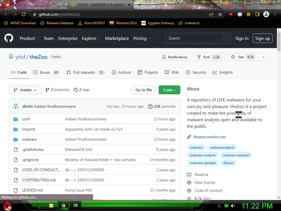Open the Team page
Screen dimensions: 281x211
click(49, 38)
